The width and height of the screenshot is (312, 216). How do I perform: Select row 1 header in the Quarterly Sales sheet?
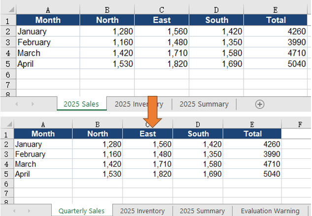click(6, 134)
